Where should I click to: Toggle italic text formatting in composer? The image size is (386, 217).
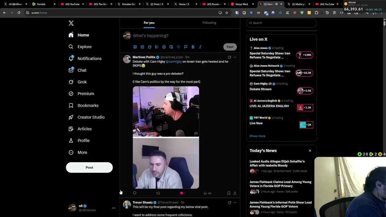[200, 47]
